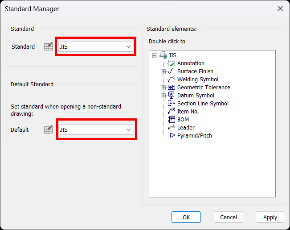Image resolution: width=290 pixels, height=230 pixels.
Task: Expand the Geometric Tolerance tree node
Action: click(163, 88)
